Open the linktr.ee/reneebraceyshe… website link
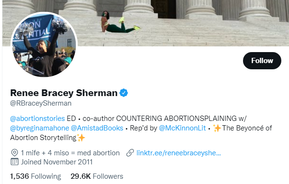 (x=179, y=153)
